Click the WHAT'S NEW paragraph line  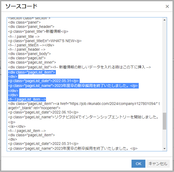click(x=45, y=41)
